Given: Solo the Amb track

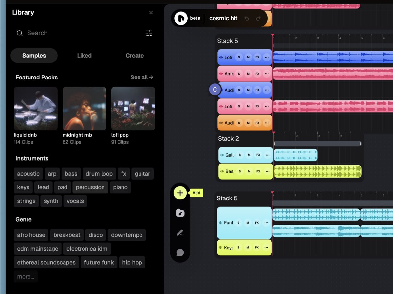Looking at the screenshot, I should (x=239, y=74).
